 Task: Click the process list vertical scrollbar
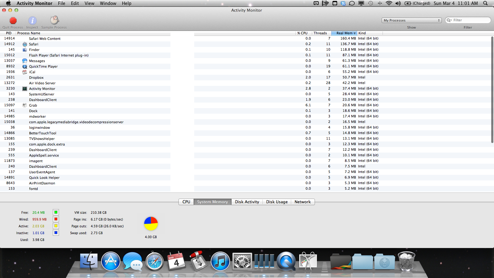(x=492, y=90)
